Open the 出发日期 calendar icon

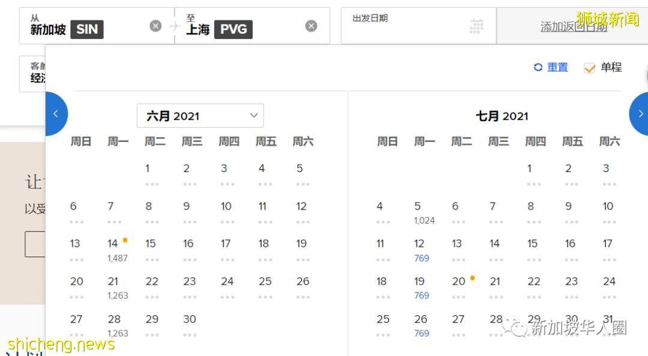pyautogui.click(x=476, y=25)
